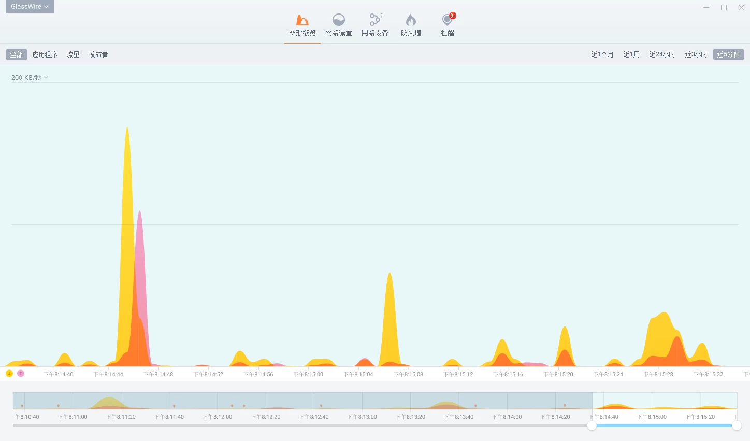
Task: Choose the 近3小时 time range
Action: [696, 54]
